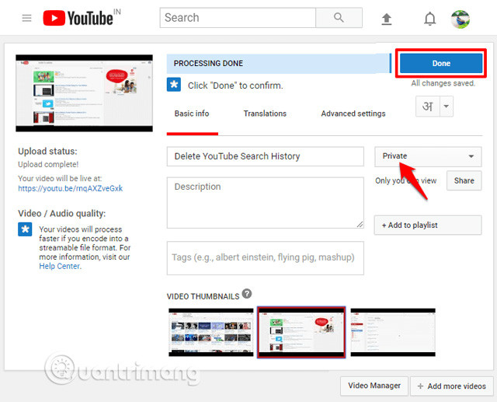This screenshot has width=497, height=402.
Task: Click the 'Only you can view' text
Action: pyautogui.click(x=406, y=180)
